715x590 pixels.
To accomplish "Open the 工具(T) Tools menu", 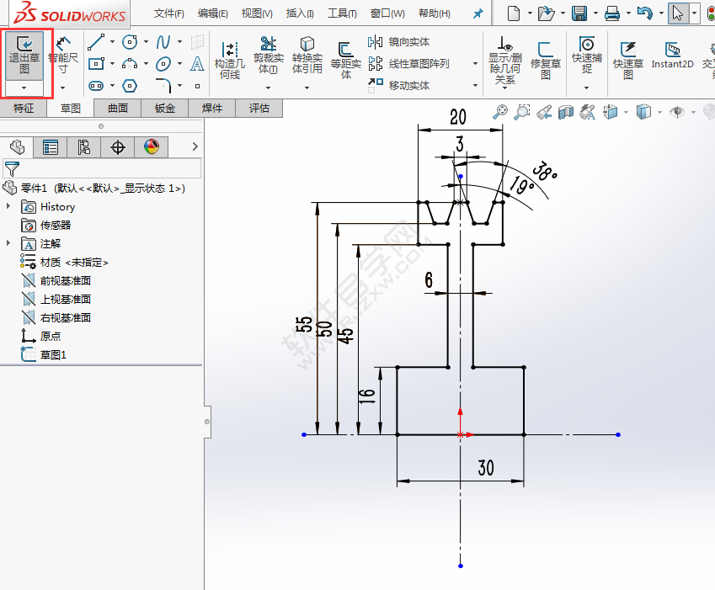I will coord(342,13).
